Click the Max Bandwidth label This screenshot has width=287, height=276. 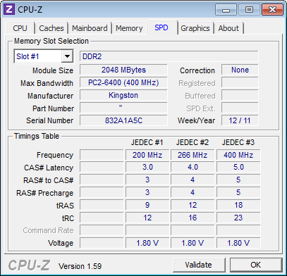click(47, 83)
